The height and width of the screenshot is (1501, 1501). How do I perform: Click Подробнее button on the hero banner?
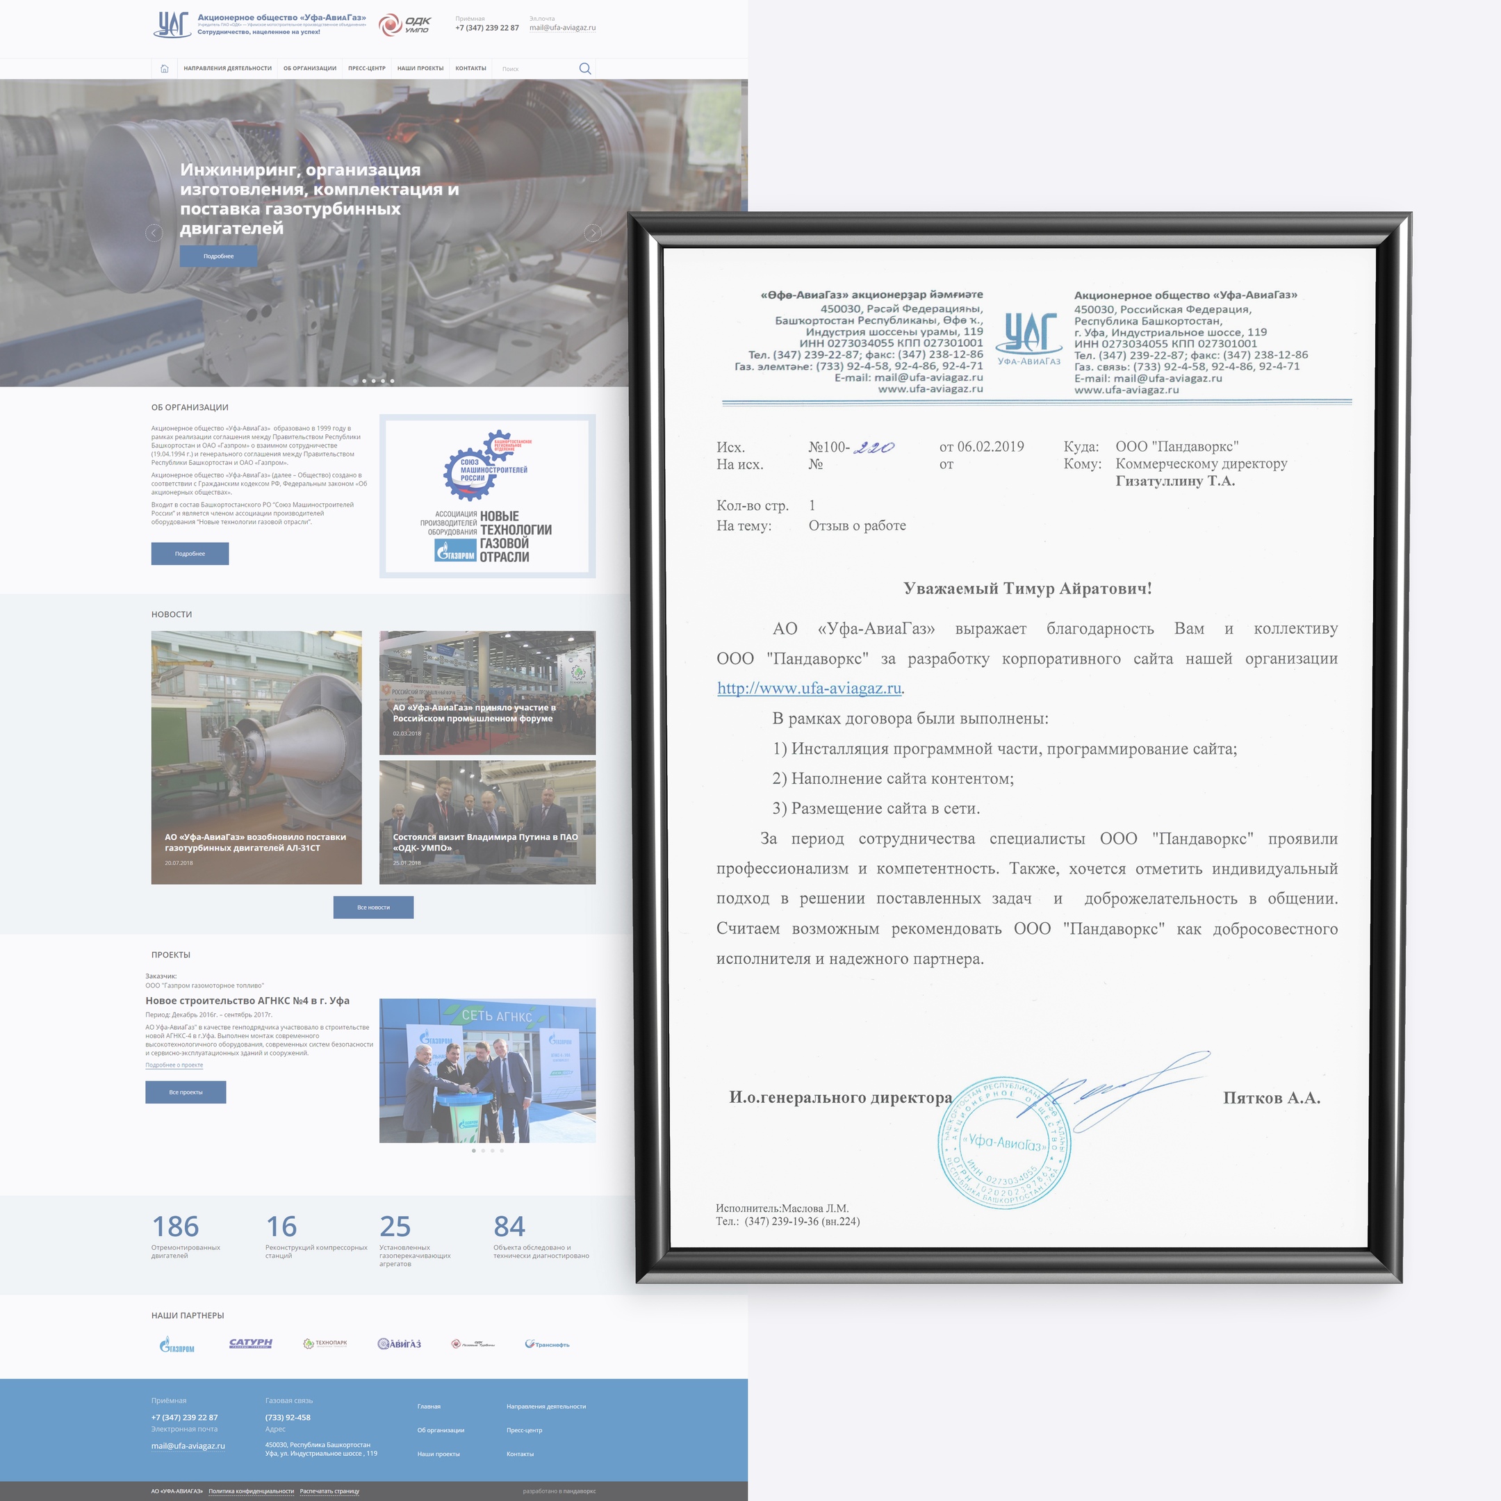tap(218, 256)
